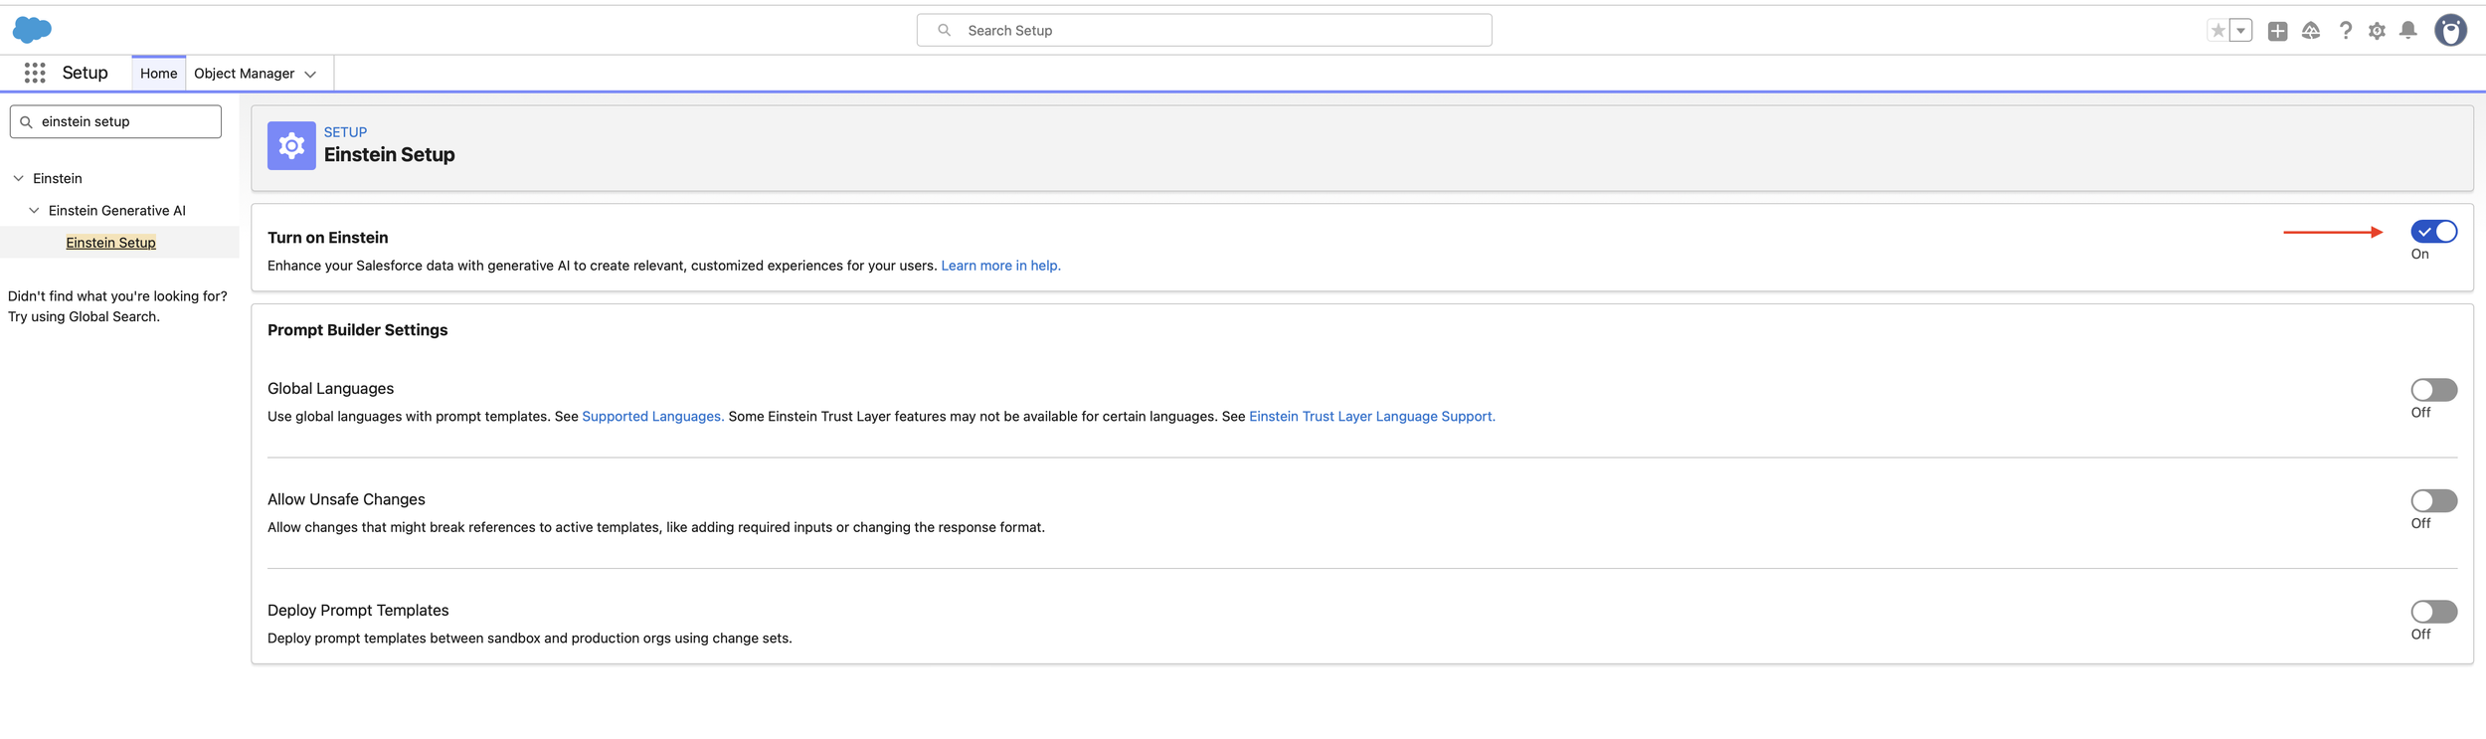Click the search icon in Search Setup

point(944,31)
